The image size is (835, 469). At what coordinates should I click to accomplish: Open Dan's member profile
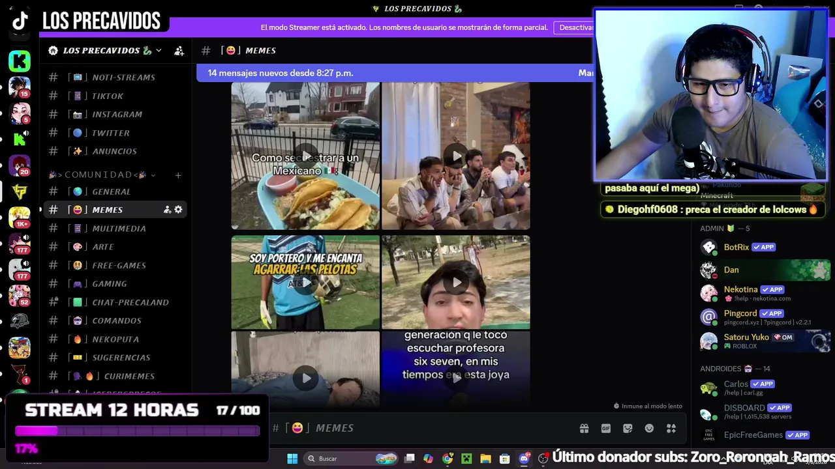(765, 270)
